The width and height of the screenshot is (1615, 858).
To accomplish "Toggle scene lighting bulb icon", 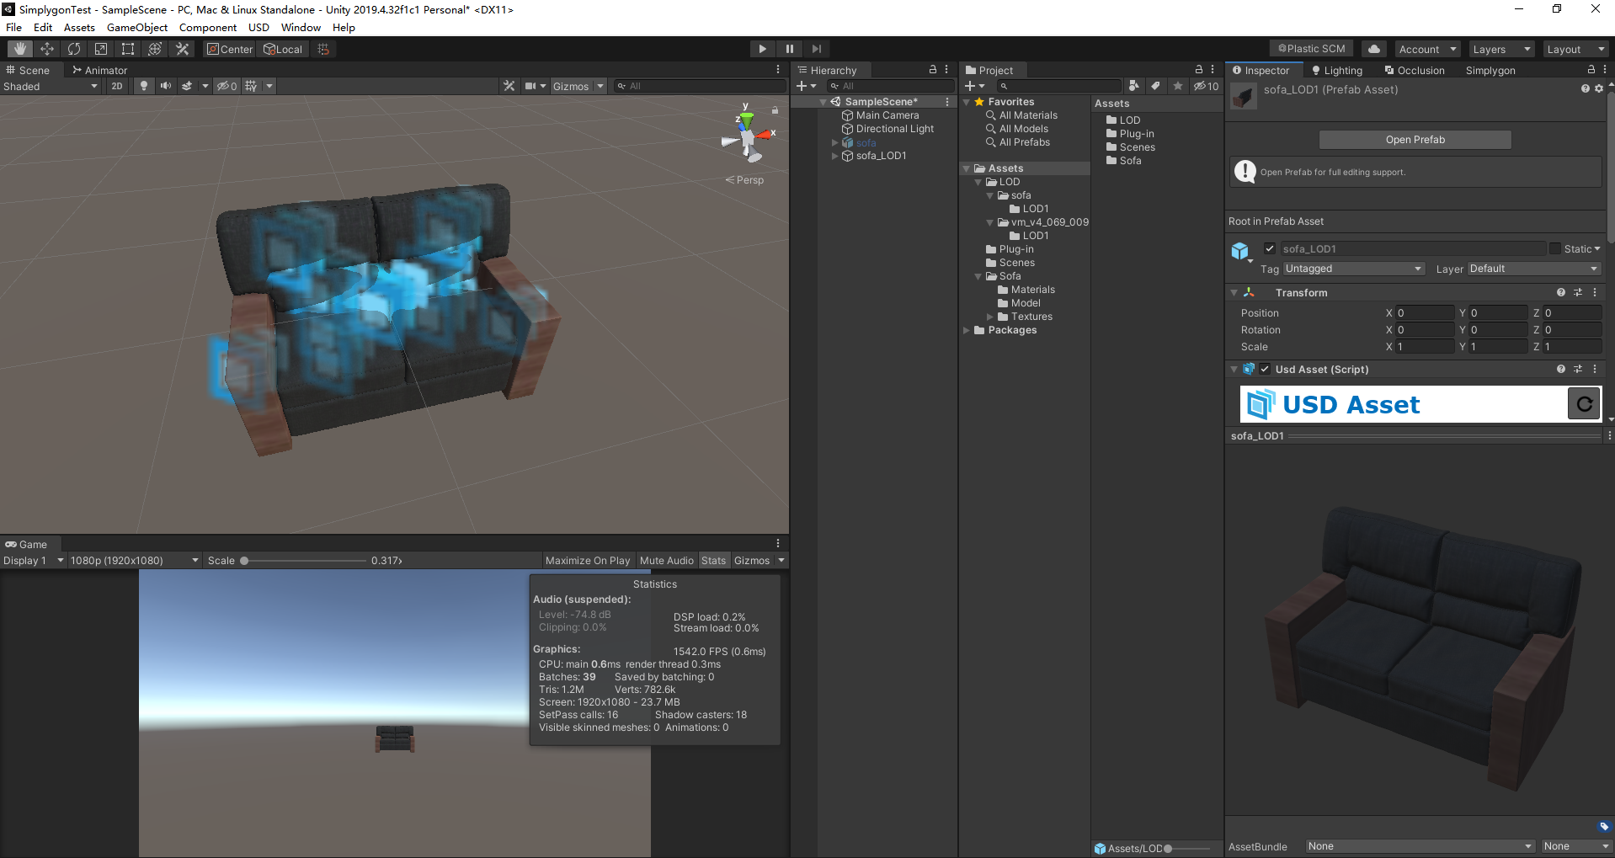I will 144,86.
